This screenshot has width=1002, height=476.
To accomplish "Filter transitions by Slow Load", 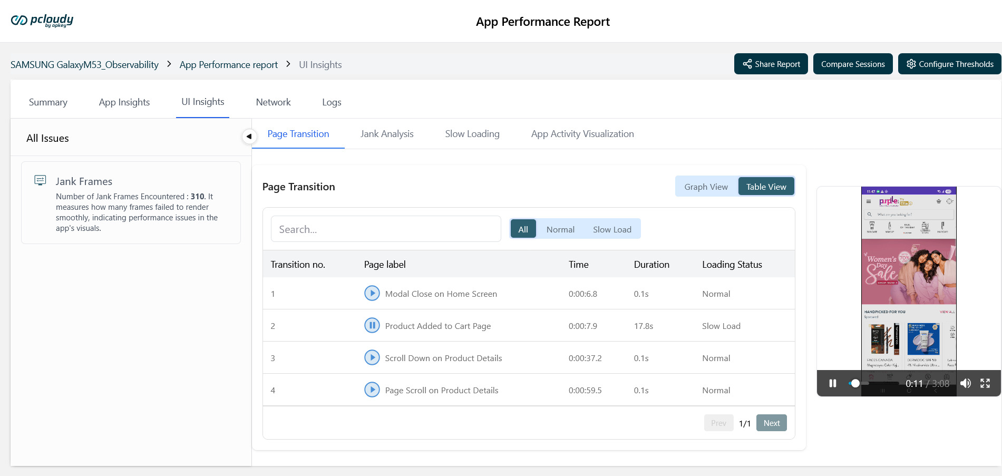I will point(611,229).
